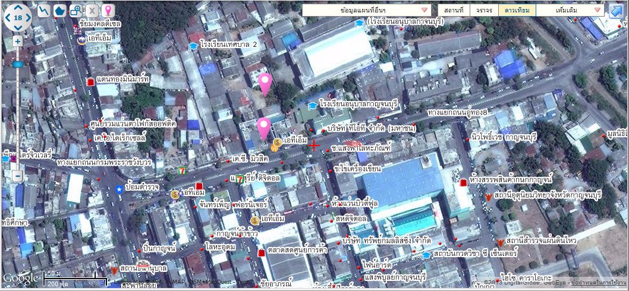Expand the เพิ่มเติม dropdown menu
The width and height of the screenshot is (629, 291).
coord(570,10)
